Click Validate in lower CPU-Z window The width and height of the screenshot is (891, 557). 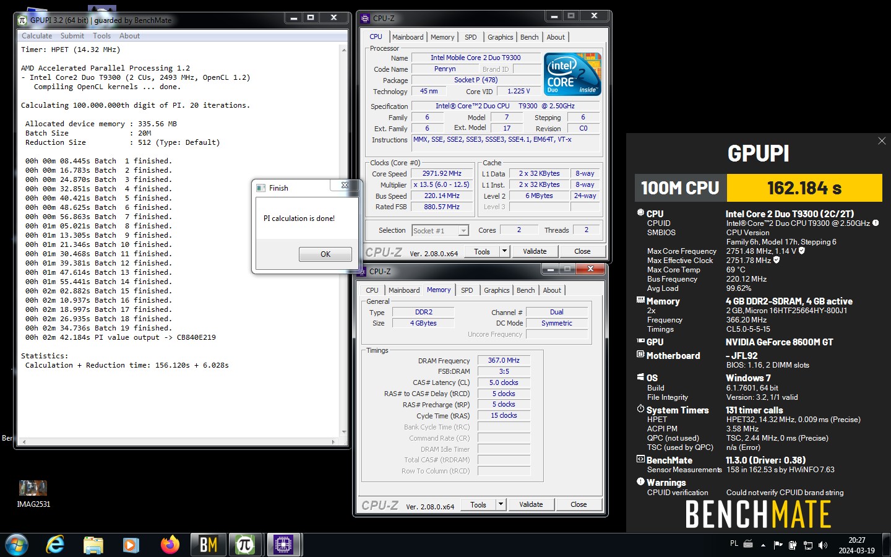(531, 504)
